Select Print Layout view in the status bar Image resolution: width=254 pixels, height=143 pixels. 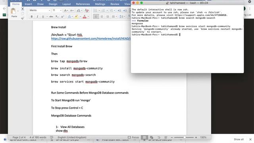coord(144,137)
